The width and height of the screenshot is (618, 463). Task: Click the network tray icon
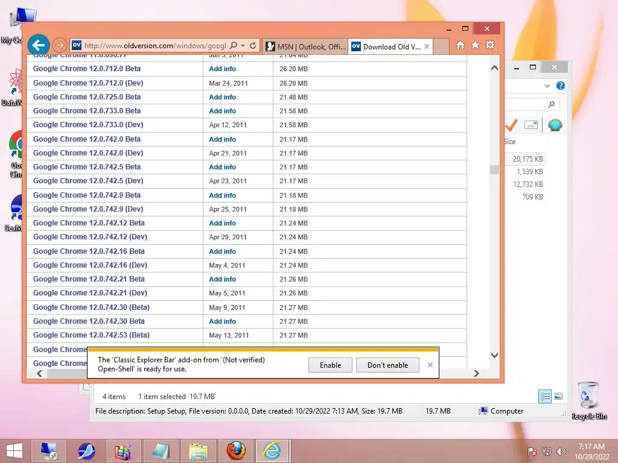547,452
